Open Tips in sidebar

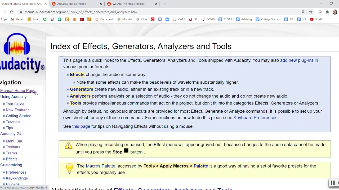pos(9,128)
